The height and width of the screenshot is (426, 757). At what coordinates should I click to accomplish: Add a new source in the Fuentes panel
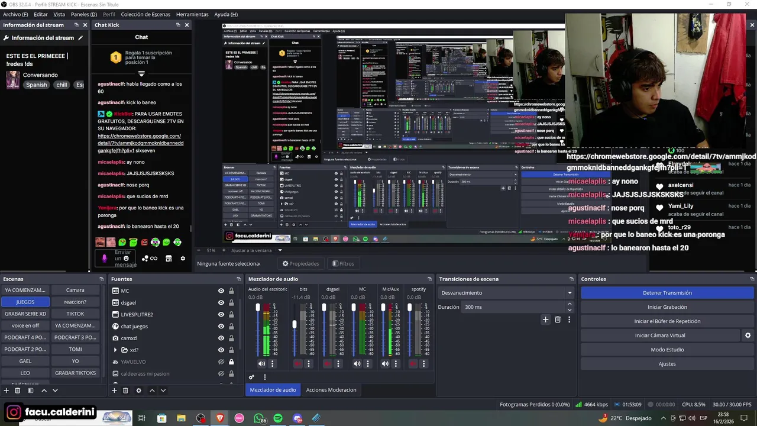114,390
